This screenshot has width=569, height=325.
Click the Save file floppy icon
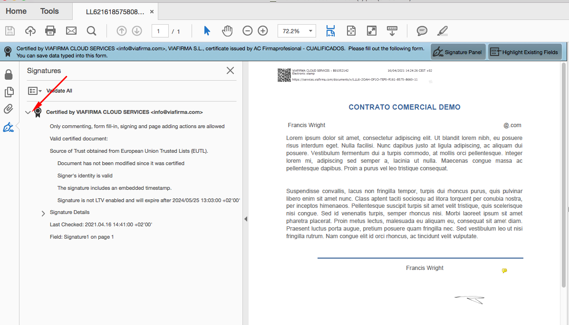[x=10, y=31]
